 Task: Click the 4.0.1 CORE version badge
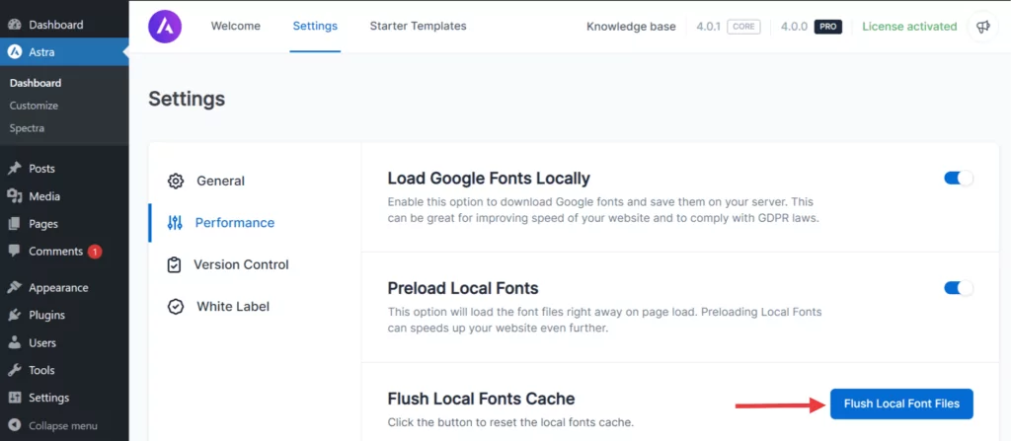pos(729,27)
